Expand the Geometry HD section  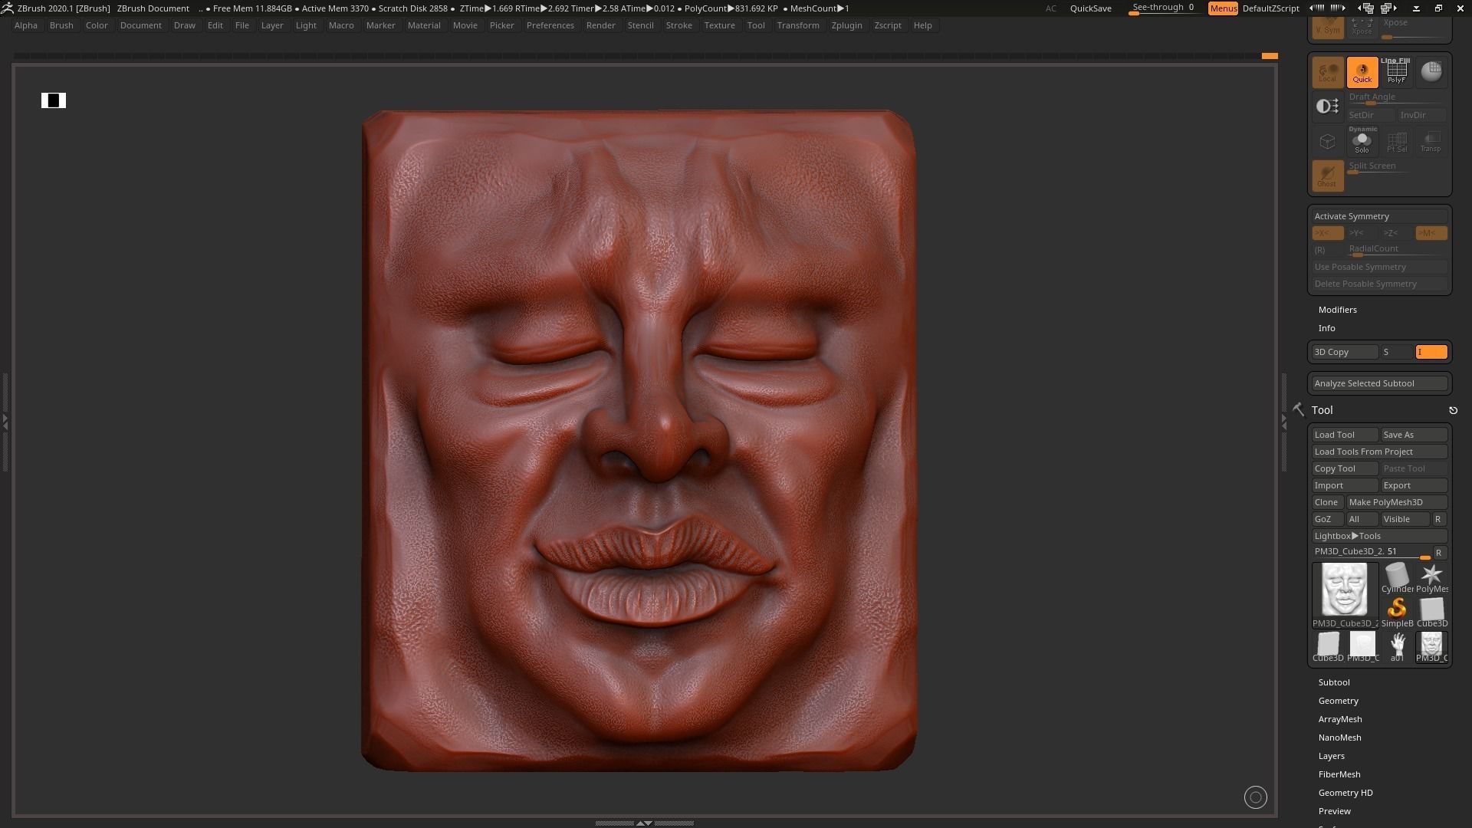click(1345, 793)
